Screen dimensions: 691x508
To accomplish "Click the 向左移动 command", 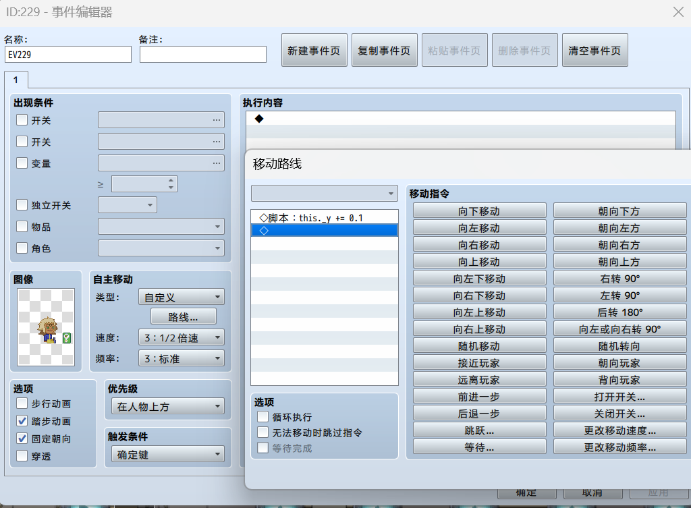I will (480, 228).
